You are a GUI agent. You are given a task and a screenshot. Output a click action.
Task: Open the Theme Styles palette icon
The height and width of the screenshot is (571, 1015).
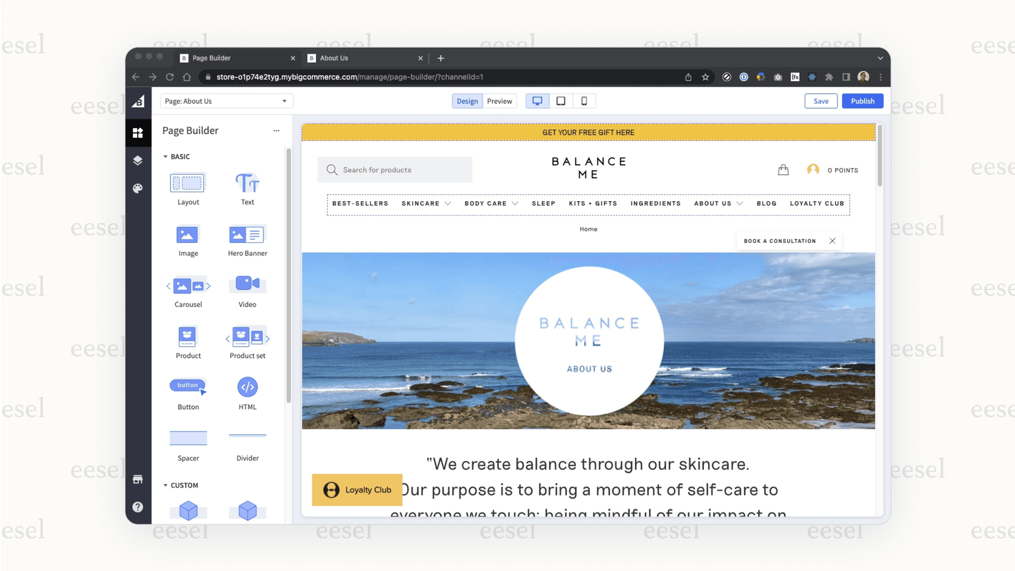pyautogui.click(x=138, y=188)
